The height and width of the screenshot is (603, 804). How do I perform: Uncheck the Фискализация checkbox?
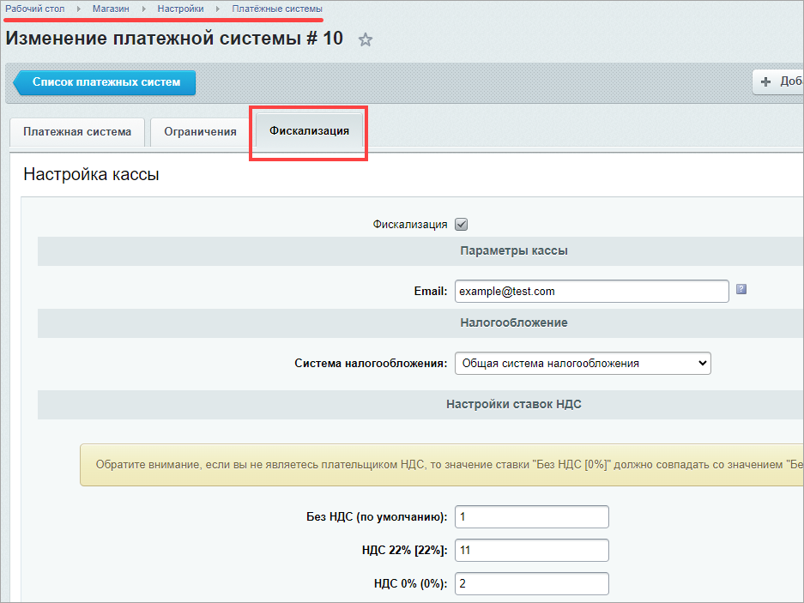(461, 225)
